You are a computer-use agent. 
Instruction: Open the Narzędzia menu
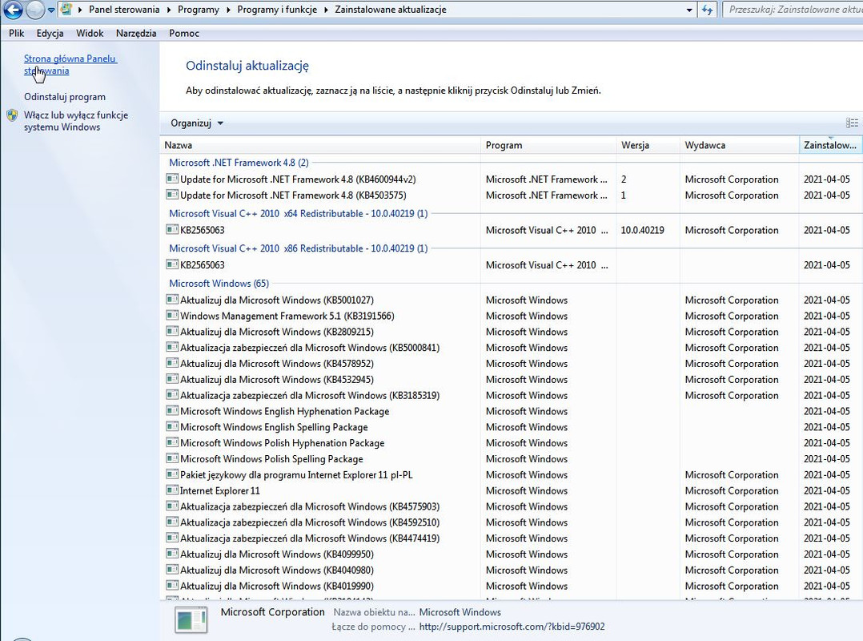[x=136, y=33]
